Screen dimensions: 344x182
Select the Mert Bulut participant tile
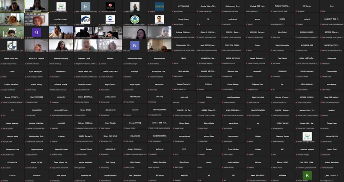(x=282, y=32)
